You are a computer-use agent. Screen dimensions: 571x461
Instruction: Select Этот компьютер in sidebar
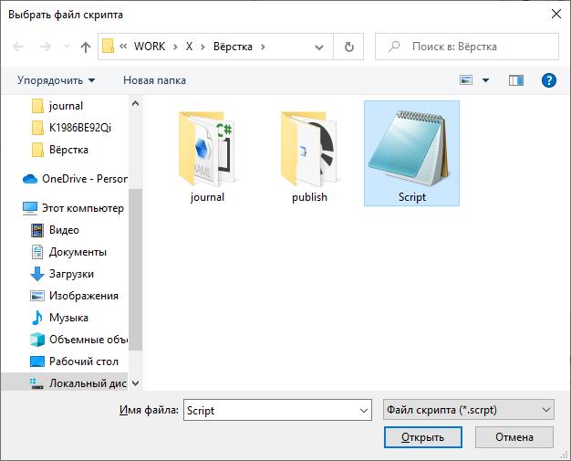73,208
